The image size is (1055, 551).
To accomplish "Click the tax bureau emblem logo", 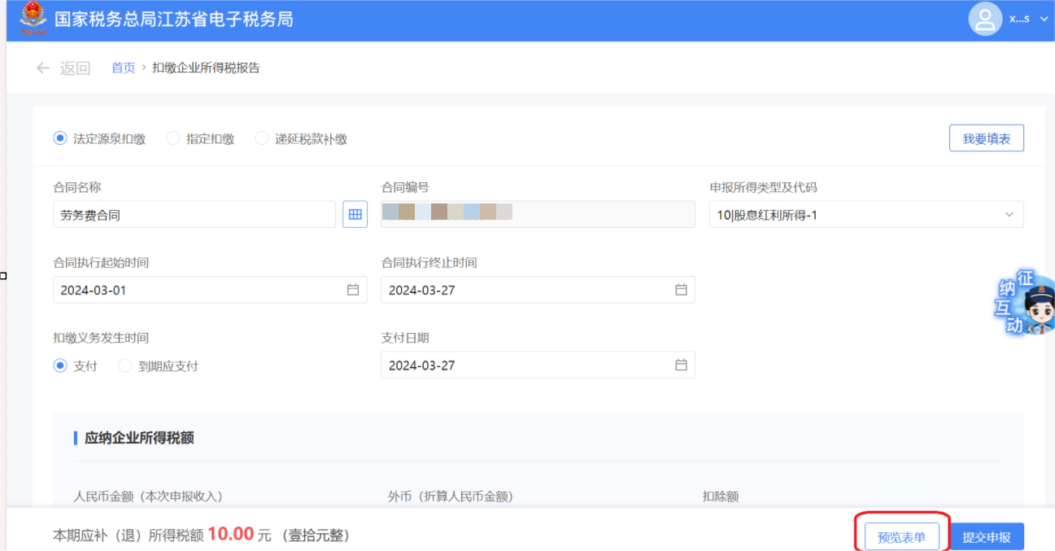I will [x=33, y=19].
